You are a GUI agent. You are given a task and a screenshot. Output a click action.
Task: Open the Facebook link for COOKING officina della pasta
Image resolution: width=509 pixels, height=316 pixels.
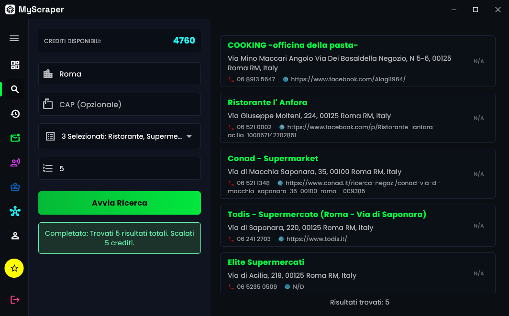point(347,79)
